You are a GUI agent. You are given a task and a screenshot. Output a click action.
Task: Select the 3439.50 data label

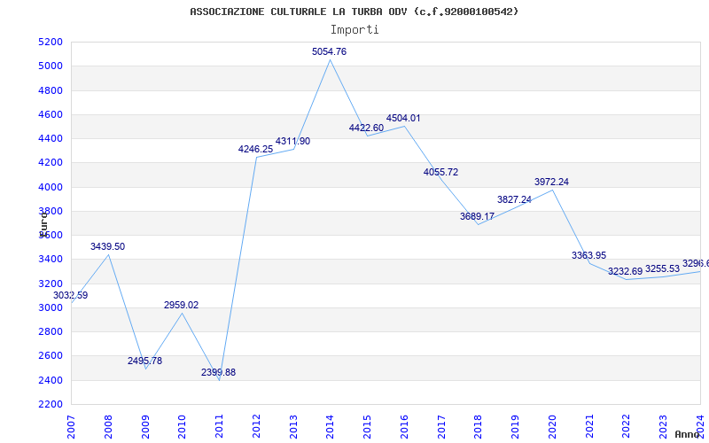pos(107,246)
